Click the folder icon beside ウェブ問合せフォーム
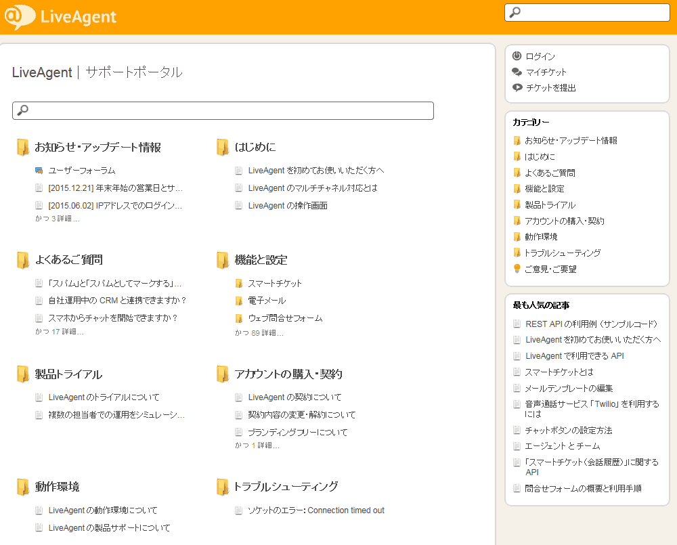 [x=239, y=318]
